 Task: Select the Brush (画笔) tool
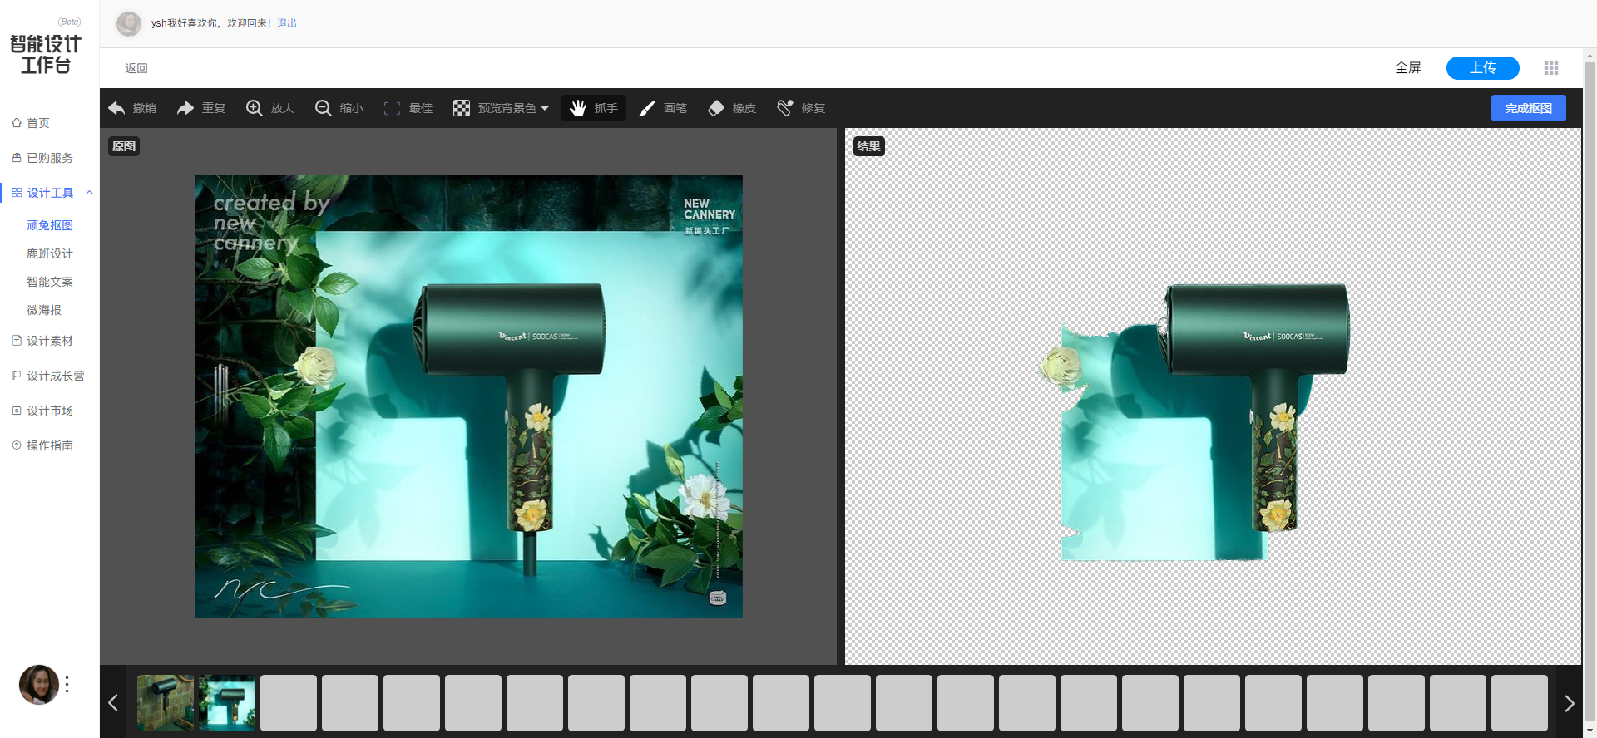point(647,108)
